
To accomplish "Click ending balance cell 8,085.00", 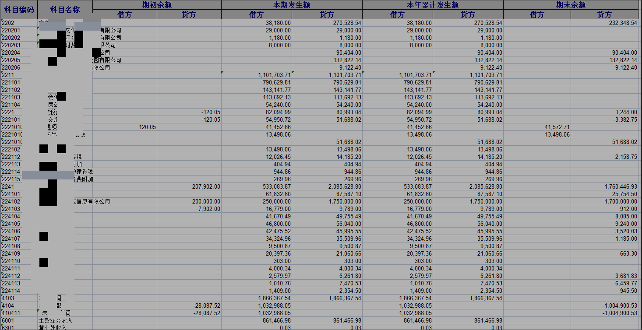I will click(x=605, y=216).
